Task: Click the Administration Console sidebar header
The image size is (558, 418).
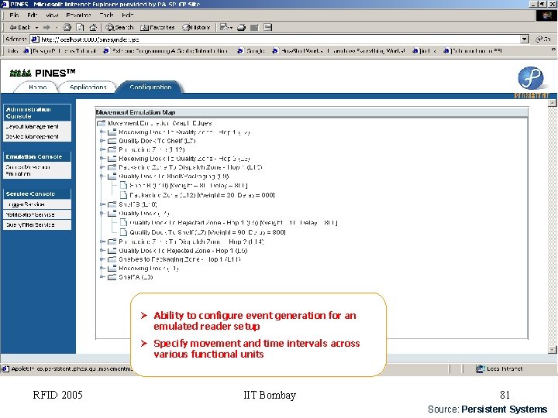Action: point(37,113)
